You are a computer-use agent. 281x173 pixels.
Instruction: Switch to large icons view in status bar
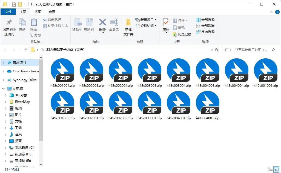point(276,169)
